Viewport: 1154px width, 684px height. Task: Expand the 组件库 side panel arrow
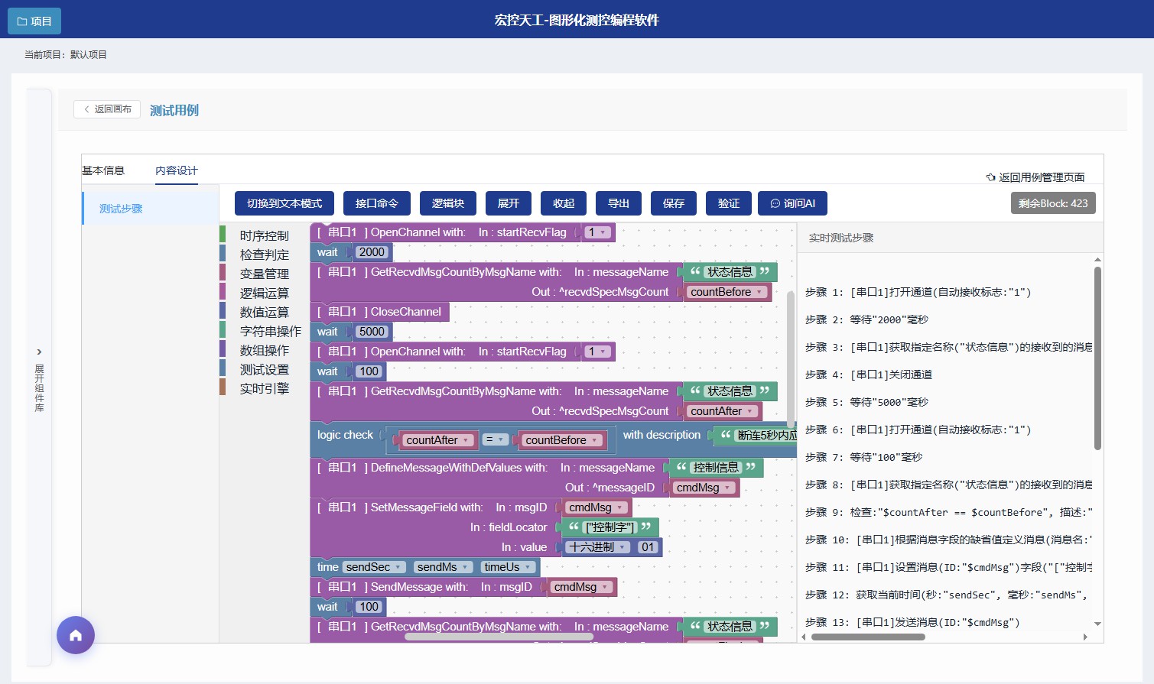[39, 352]
